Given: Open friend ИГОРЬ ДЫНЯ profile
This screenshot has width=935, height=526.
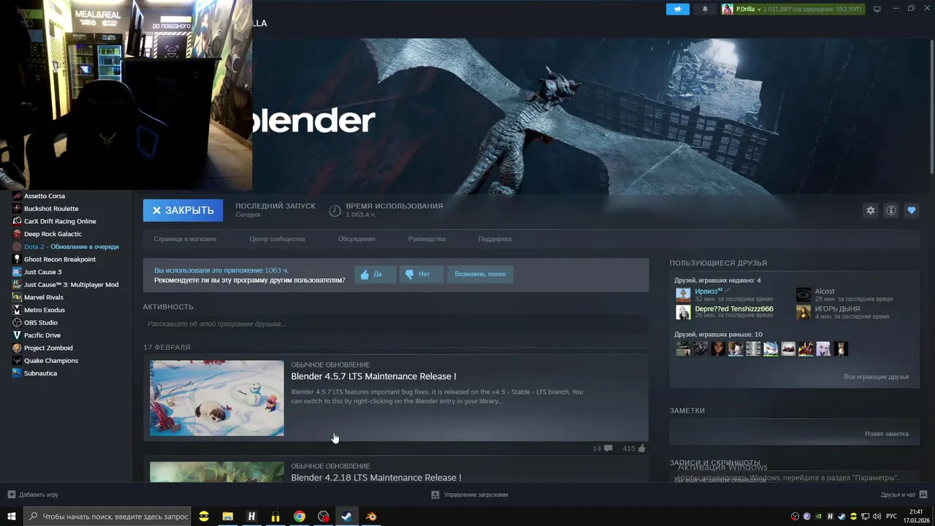Looking at the screenshot, I should click(x=837, y=309).
